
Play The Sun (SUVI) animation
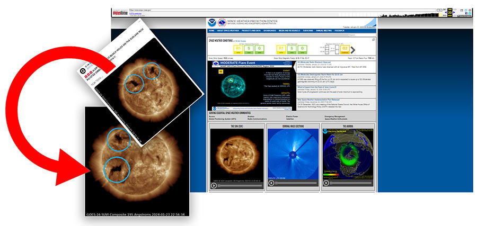coord(214,185)
